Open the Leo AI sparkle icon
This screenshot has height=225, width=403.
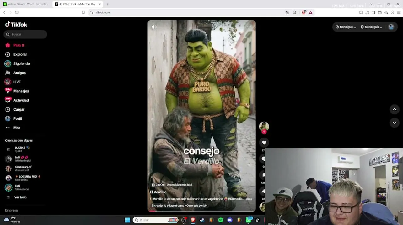coord(386,12)
